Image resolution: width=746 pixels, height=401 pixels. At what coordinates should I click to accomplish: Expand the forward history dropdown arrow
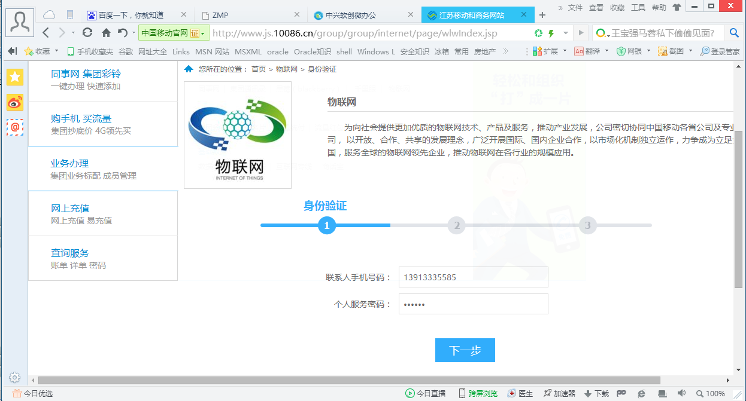[x=73, y=33]
